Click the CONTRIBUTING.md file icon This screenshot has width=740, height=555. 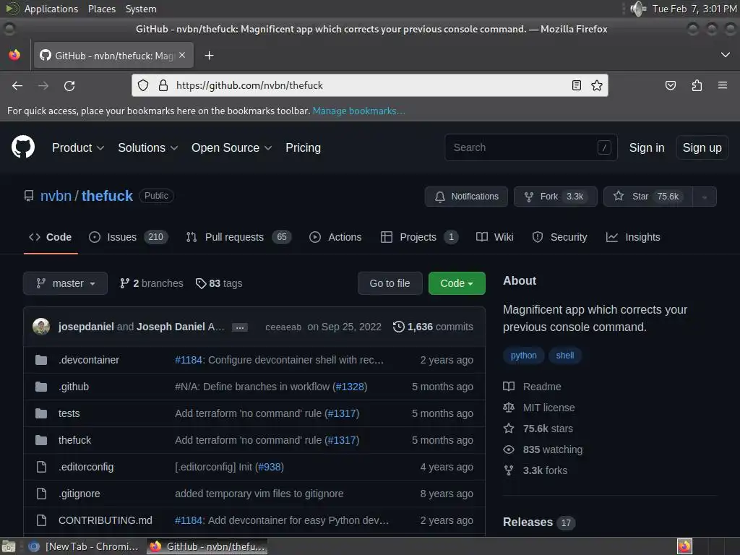point(41,520)
